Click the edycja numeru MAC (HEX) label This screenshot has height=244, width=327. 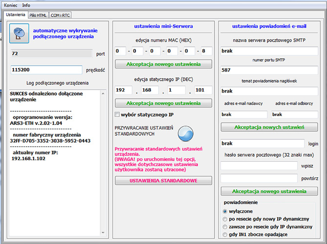[163, 40]
